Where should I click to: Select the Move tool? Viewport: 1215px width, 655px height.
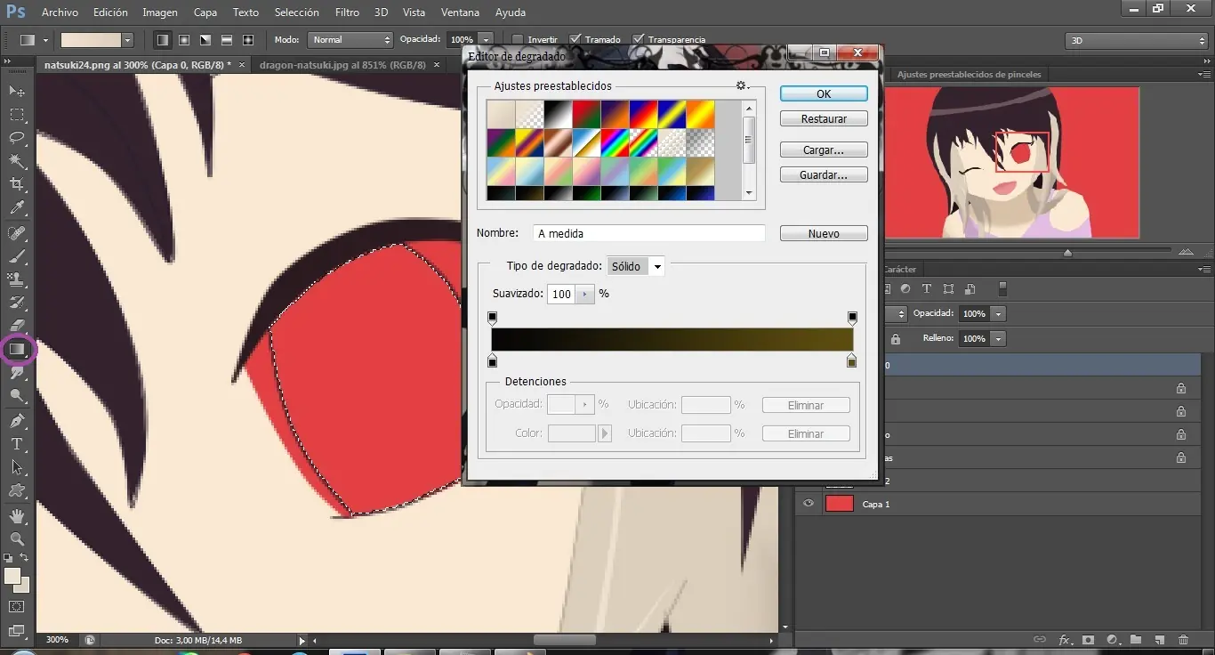point(17,91)
